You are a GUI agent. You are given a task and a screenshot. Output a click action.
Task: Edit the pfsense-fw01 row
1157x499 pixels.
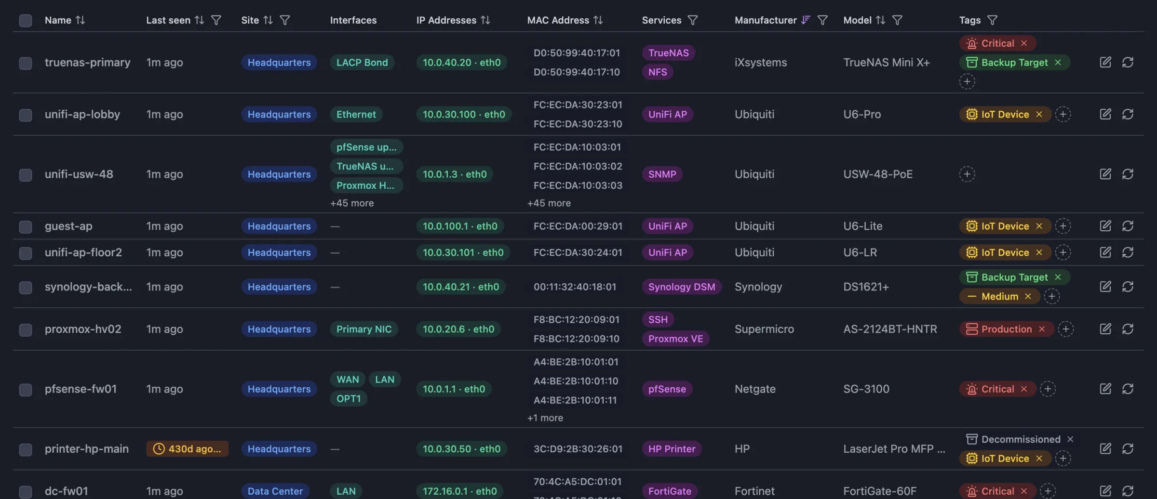point(1105,389)
